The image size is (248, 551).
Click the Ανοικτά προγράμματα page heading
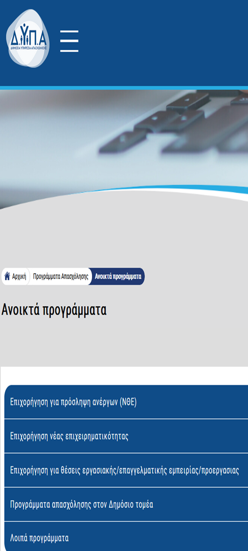pyautogui.click(x=54, y=310)
